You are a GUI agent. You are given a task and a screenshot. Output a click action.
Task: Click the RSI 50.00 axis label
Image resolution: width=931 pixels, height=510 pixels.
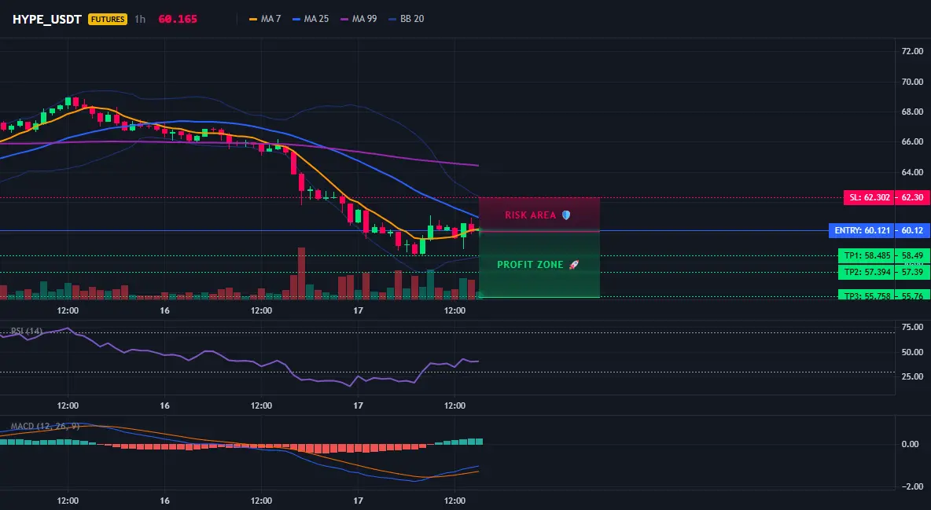tap(913, 352)
